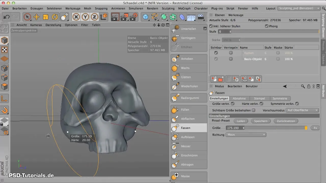Toggle Größe verkn. checkbox
Viewport: 326px width, 183px height.
point(233,104)
